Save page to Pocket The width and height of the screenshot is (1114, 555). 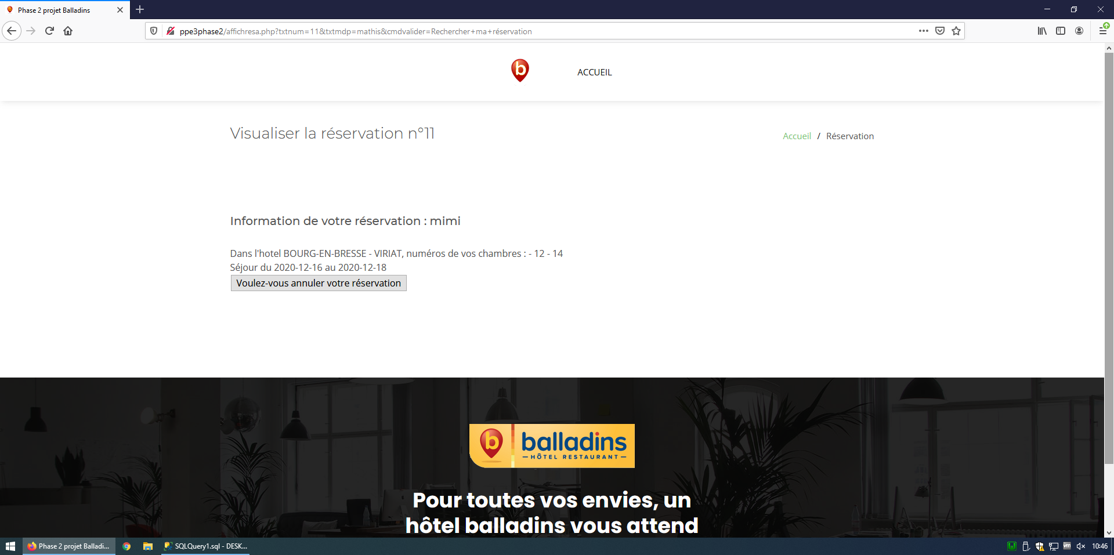pyautogui.click(x=940, y=31)
